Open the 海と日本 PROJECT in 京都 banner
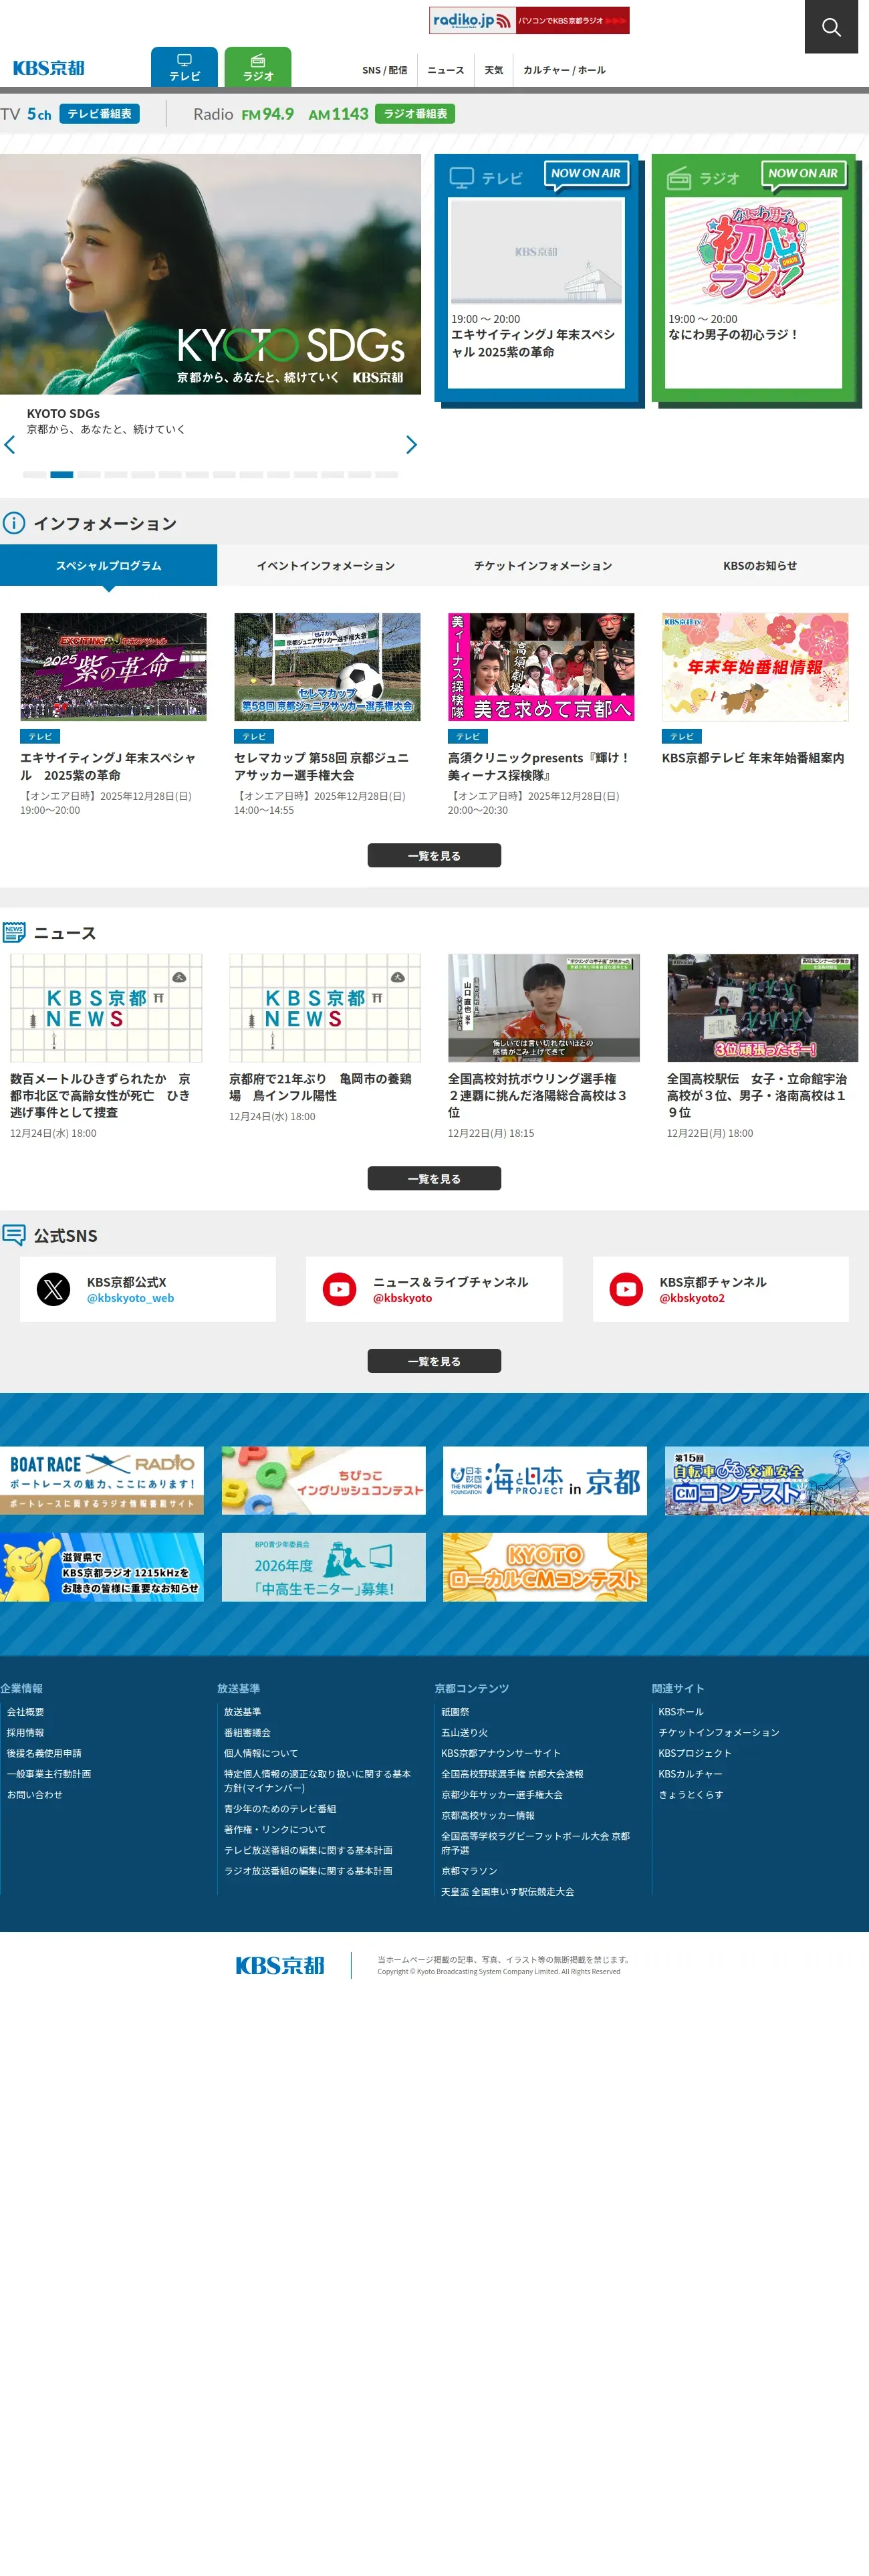The height and width of the screenshot is (2576, 869). 545,1480
